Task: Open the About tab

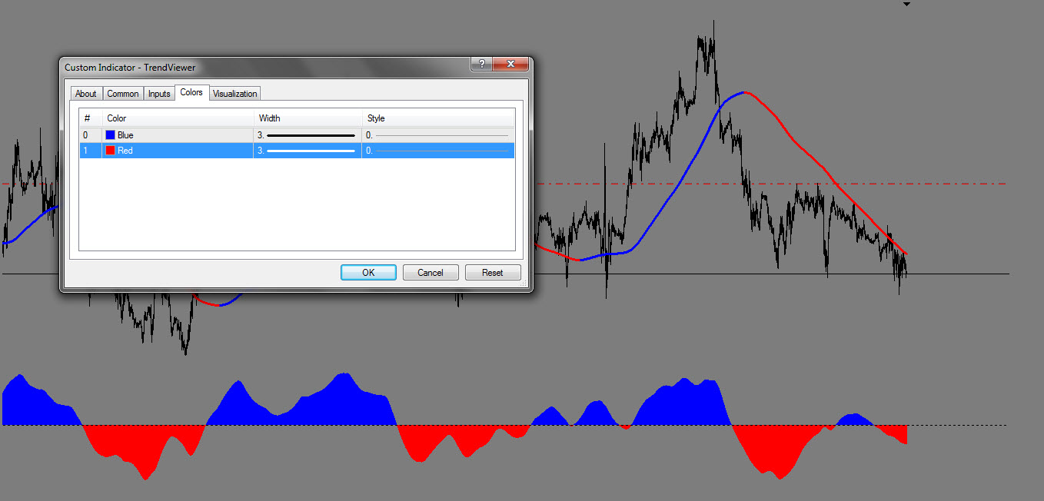Action: point(86,94)
